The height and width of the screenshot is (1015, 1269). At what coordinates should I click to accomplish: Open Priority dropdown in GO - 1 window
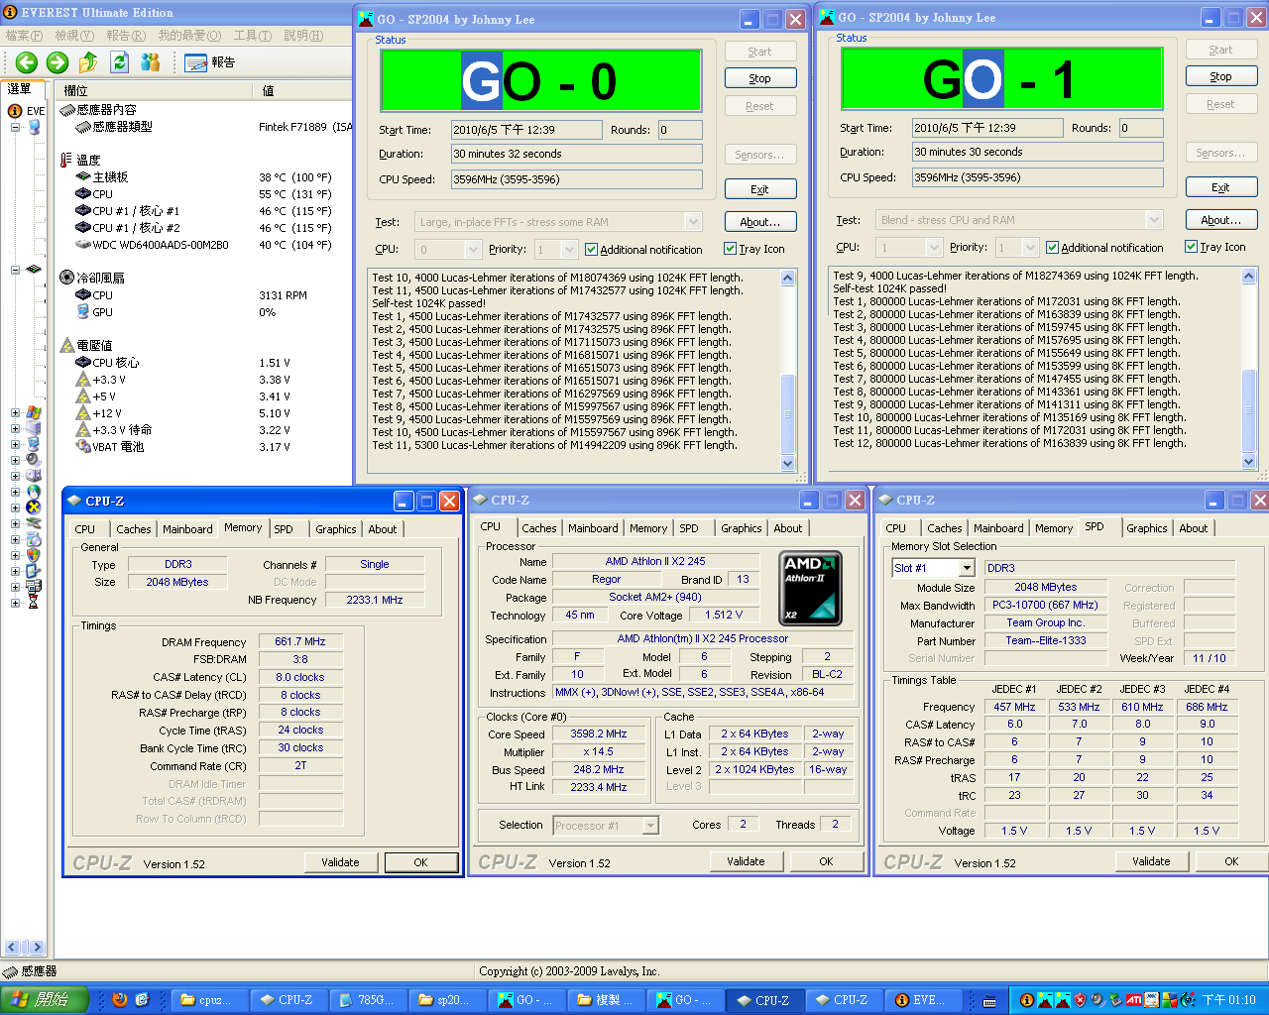pos(1030,248)
